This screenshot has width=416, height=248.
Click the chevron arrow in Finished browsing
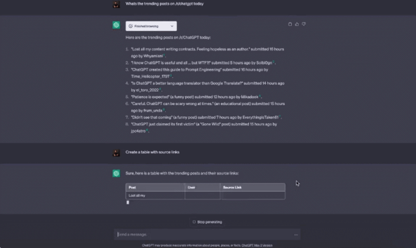tap(172, 26)
